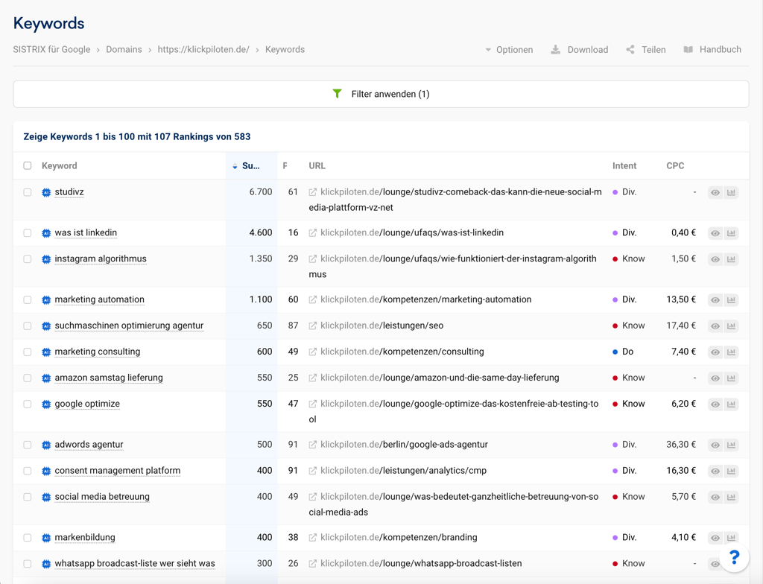Click the AI chip icon beside markenbildung
This screenshot has width=763, height=584.
pos(46,538)
